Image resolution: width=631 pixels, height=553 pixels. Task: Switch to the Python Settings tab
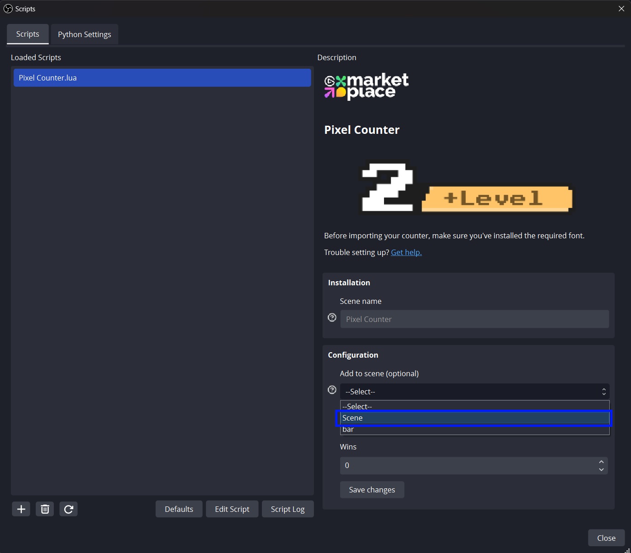[85, 34]
